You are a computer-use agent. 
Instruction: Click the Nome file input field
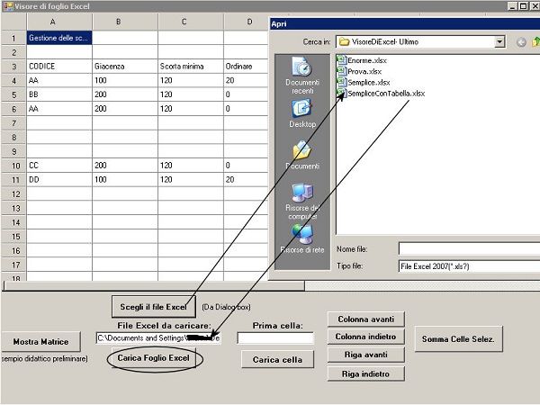pos(468,248)
